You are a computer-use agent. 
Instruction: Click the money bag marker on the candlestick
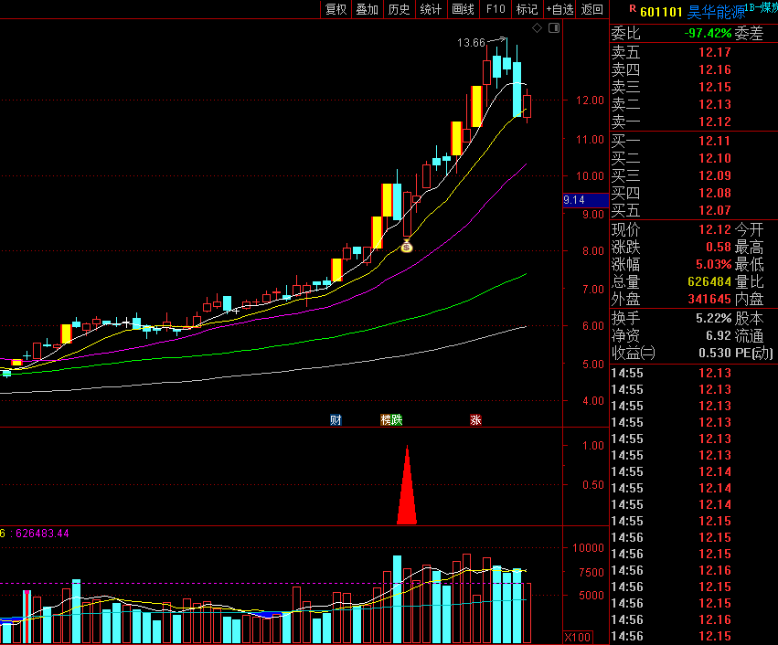(406, 246)
